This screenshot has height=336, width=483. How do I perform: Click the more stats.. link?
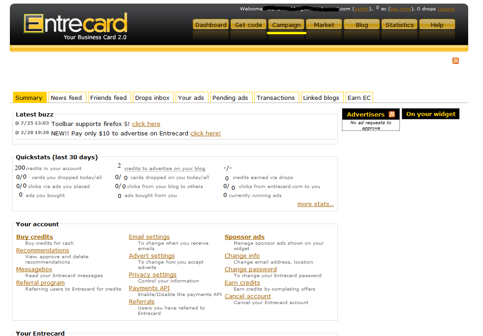[x=315, y=204]
